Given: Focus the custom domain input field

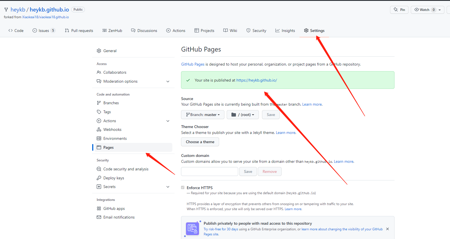Looking at the screenshot, I should (x=210, y=171).
